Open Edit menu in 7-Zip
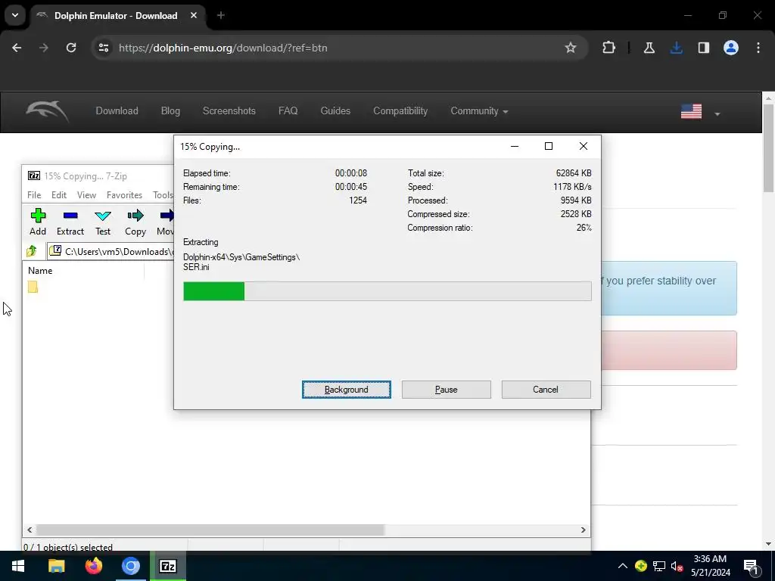 59,195
